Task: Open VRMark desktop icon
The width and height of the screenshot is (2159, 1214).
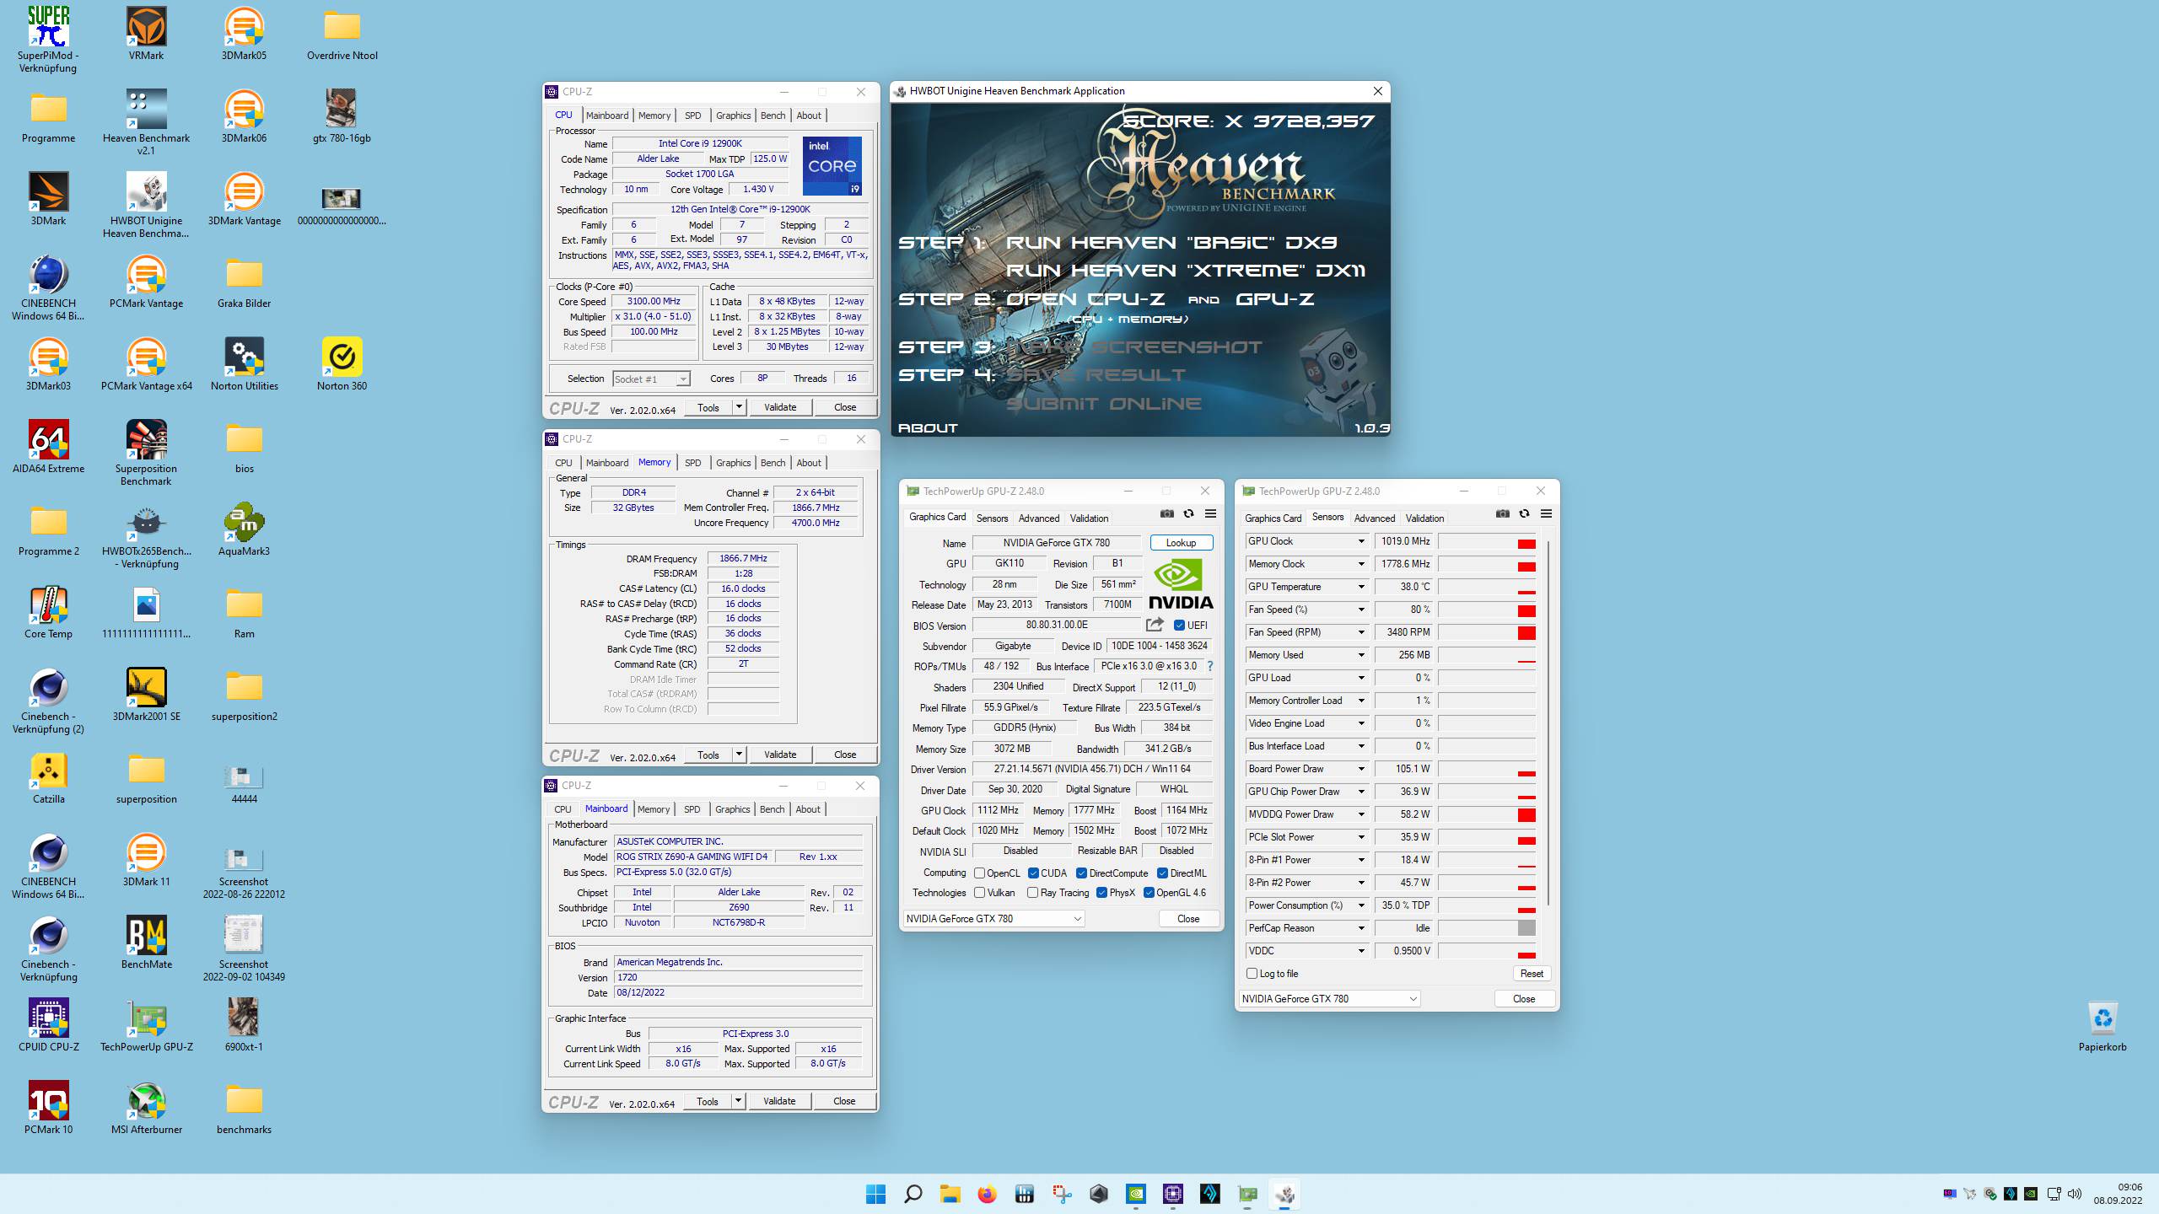Action: point(146,34)
